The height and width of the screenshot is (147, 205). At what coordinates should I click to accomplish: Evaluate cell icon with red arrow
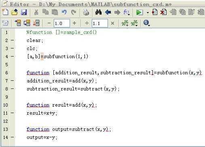(18, 23)
